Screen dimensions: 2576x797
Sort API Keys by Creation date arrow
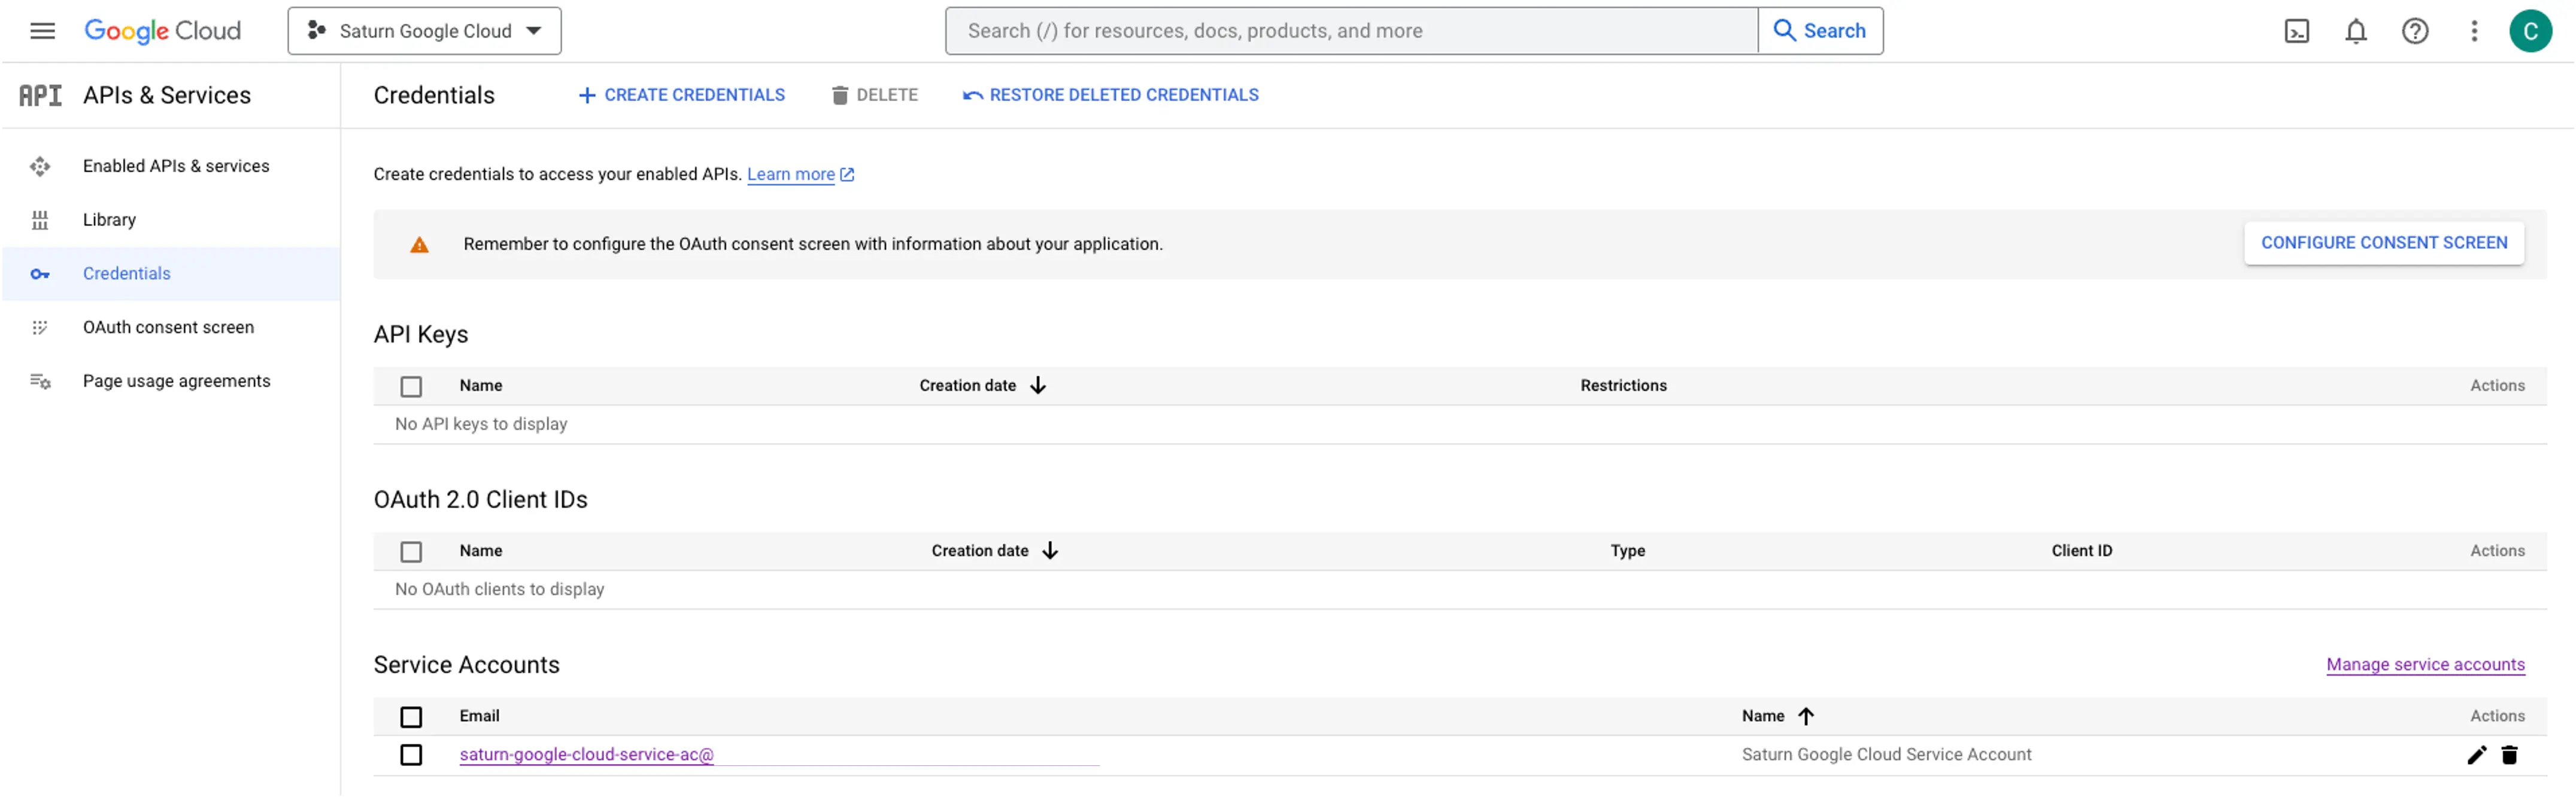[x=1038, y=386]
